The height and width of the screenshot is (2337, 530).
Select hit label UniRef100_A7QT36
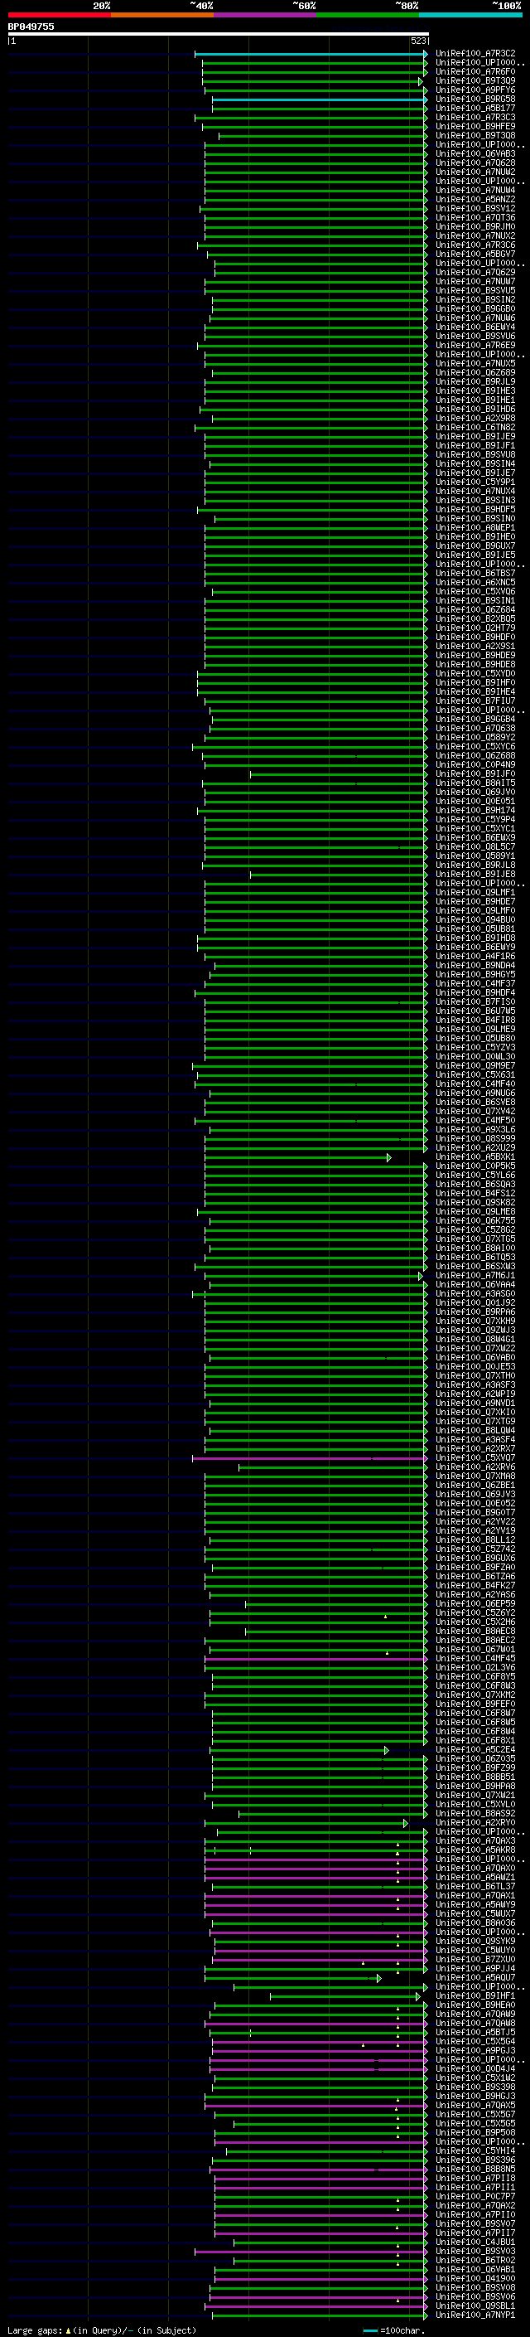475,218
